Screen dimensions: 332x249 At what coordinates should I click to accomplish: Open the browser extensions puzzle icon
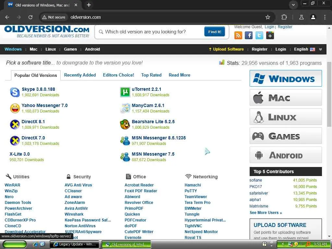pos(284,17)
